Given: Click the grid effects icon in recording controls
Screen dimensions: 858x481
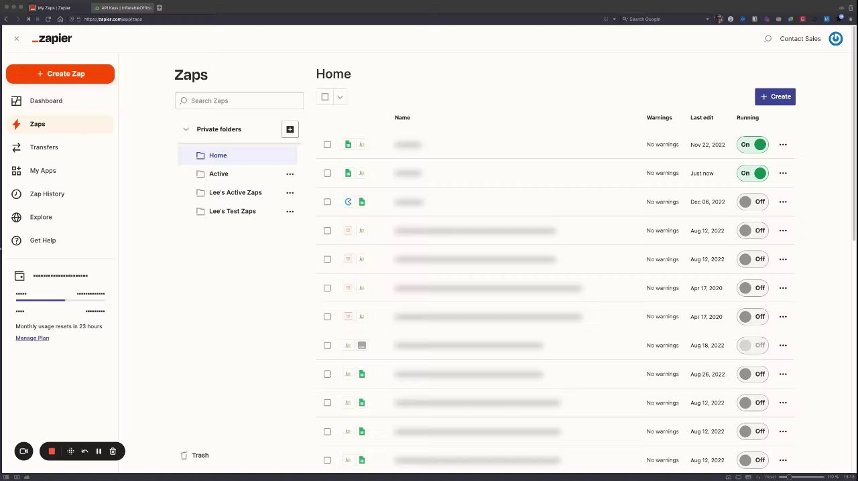Looking at the screenshot, I should 70,452.
